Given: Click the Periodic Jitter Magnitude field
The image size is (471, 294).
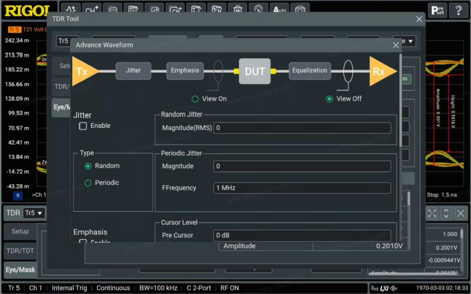Looking at the screenshot, I should coord(302,166).
